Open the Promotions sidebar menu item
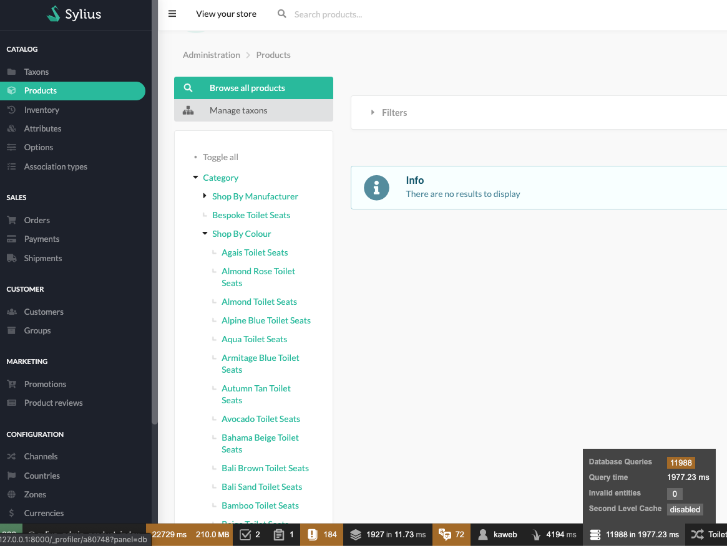This screenshot has height=546, width=727. [45, 384]
